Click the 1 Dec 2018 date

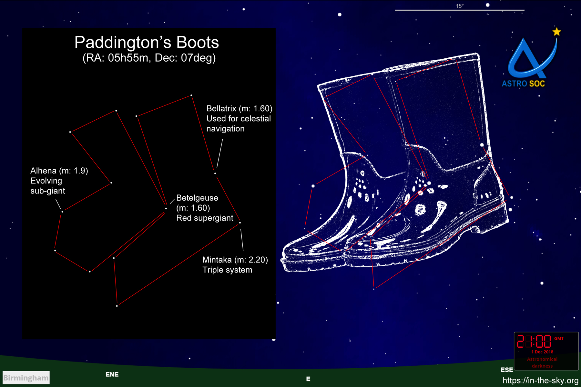[x=542, y=352]
